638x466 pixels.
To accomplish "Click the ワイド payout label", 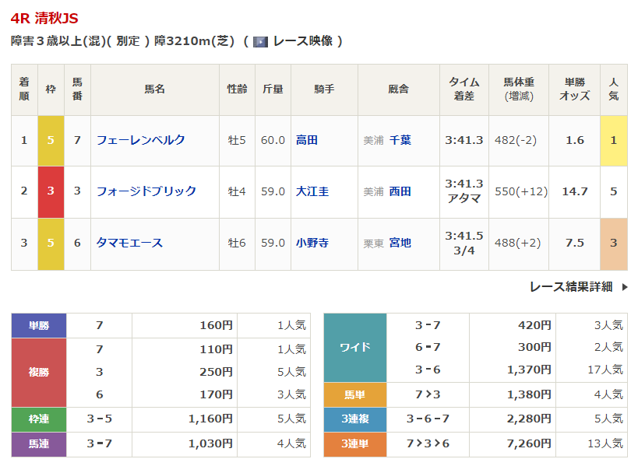I will [355, 348].
